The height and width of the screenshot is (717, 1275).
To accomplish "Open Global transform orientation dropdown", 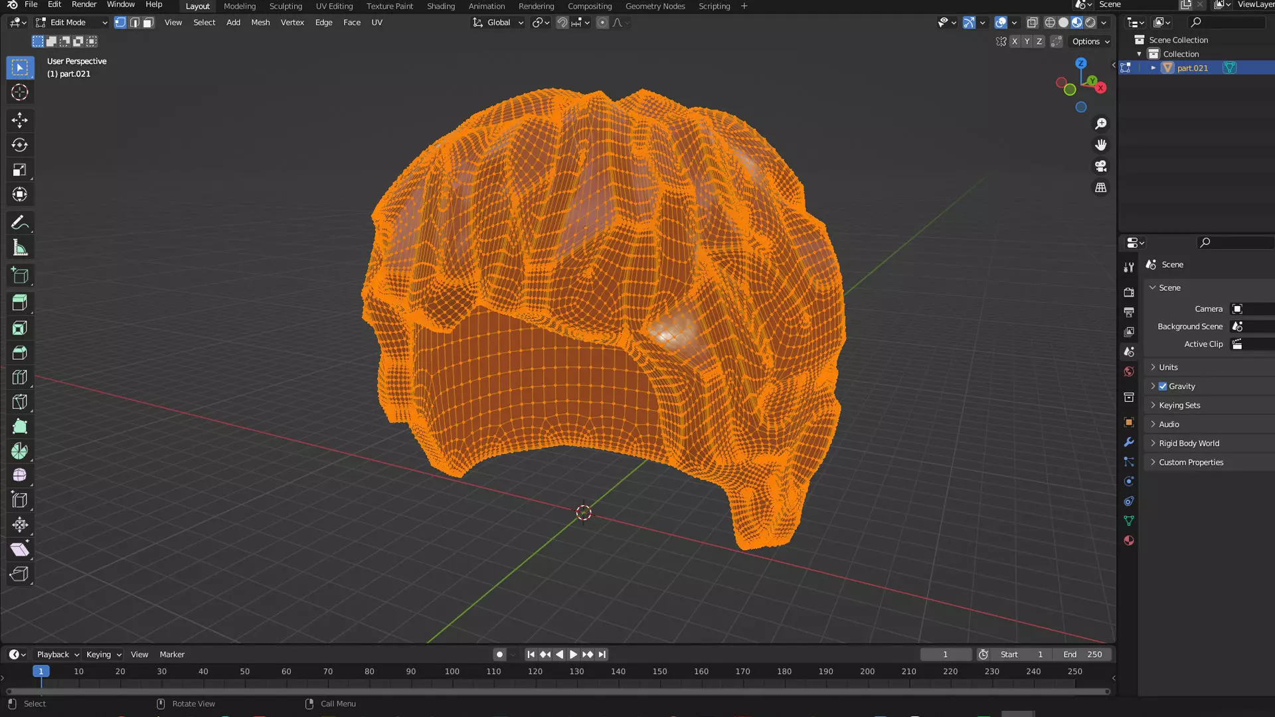I will (x=498, y=23).
